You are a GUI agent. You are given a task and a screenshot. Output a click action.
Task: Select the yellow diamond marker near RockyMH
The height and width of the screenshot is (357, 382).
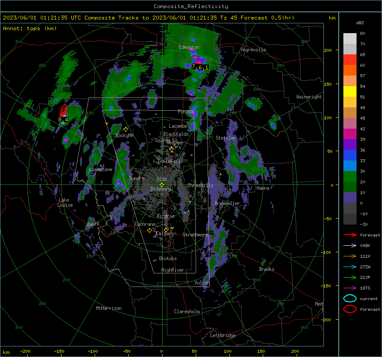point(126,129)
